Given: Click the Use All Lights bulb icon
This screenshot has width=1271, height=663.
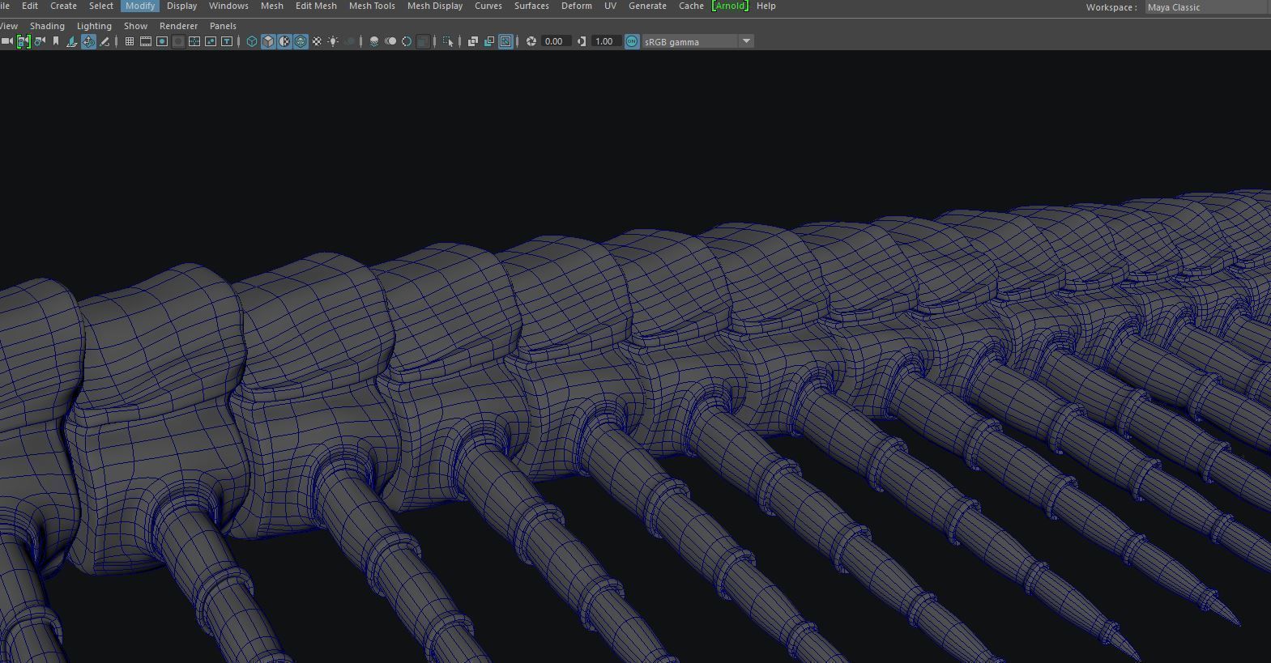Looking at the screenshot, I should 333,41.
